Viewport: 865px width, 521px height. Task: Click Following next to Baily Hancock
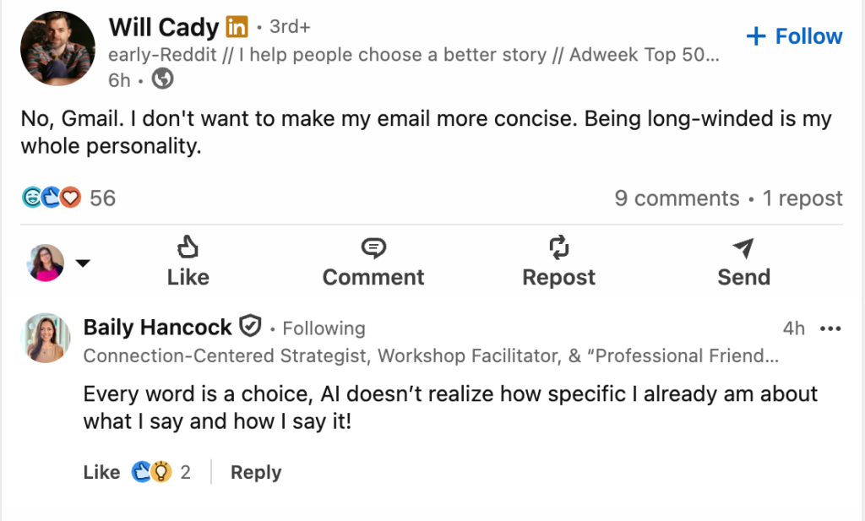point(324,328)
